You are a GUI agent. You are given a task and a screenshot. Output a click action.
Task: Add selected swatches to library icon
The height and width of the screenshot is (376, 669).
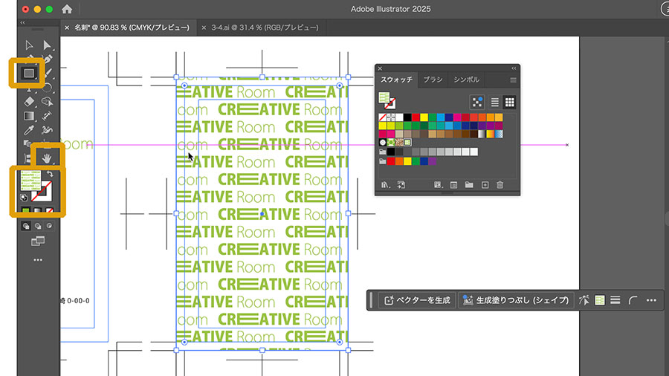point(401,185)
